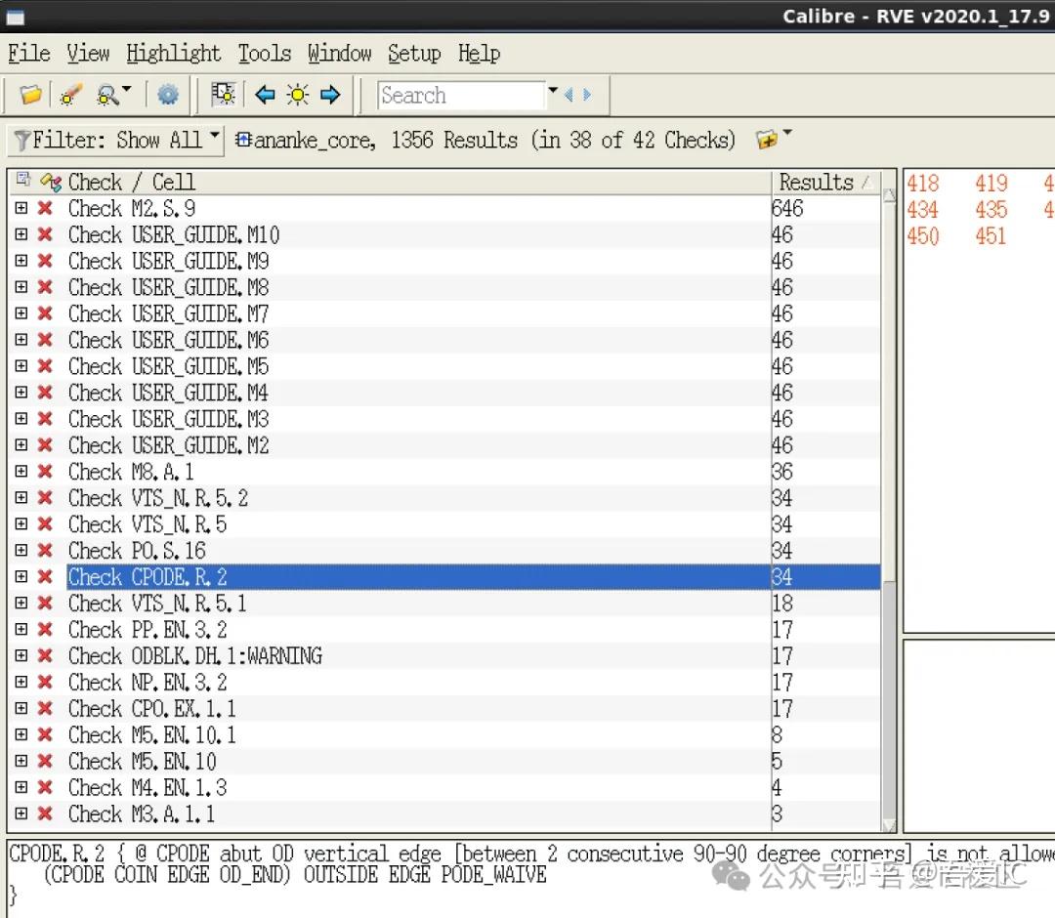This screenshot has width=1055, height=918.
Task: Click inside the Search input field
Action: point(459,95)
